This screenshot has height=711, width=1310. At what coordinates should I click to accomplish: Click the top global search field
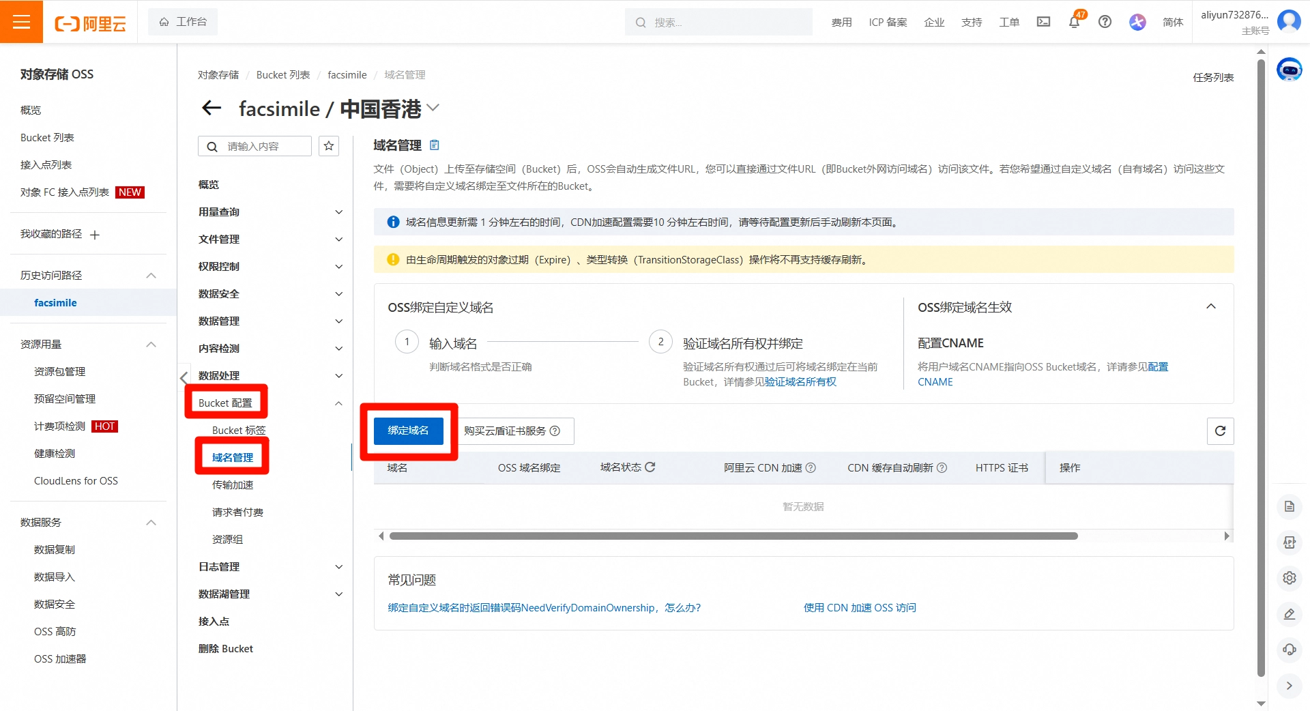pos(718,22)
